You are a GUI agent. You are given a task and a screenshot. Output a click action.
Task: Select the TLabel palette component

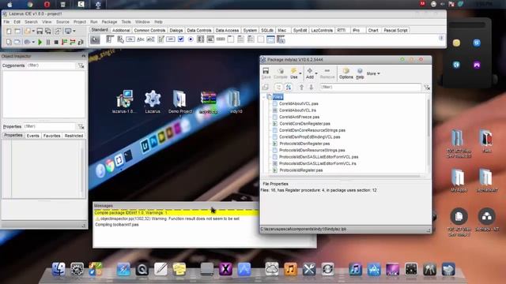(141, 39)
